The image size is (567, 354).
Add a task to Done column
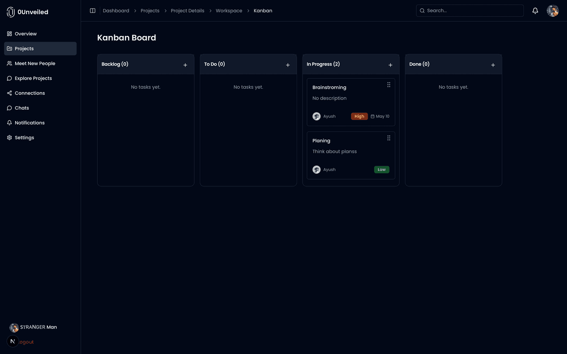pos(493,65)
